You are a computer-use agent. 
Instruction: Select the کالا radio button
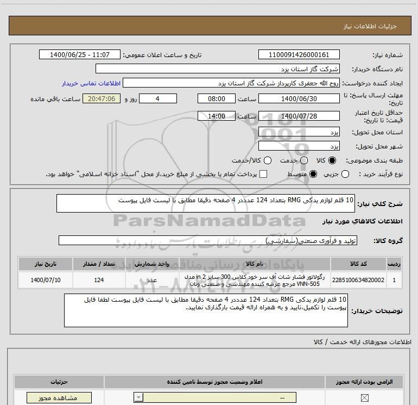(x=332, y=160)
